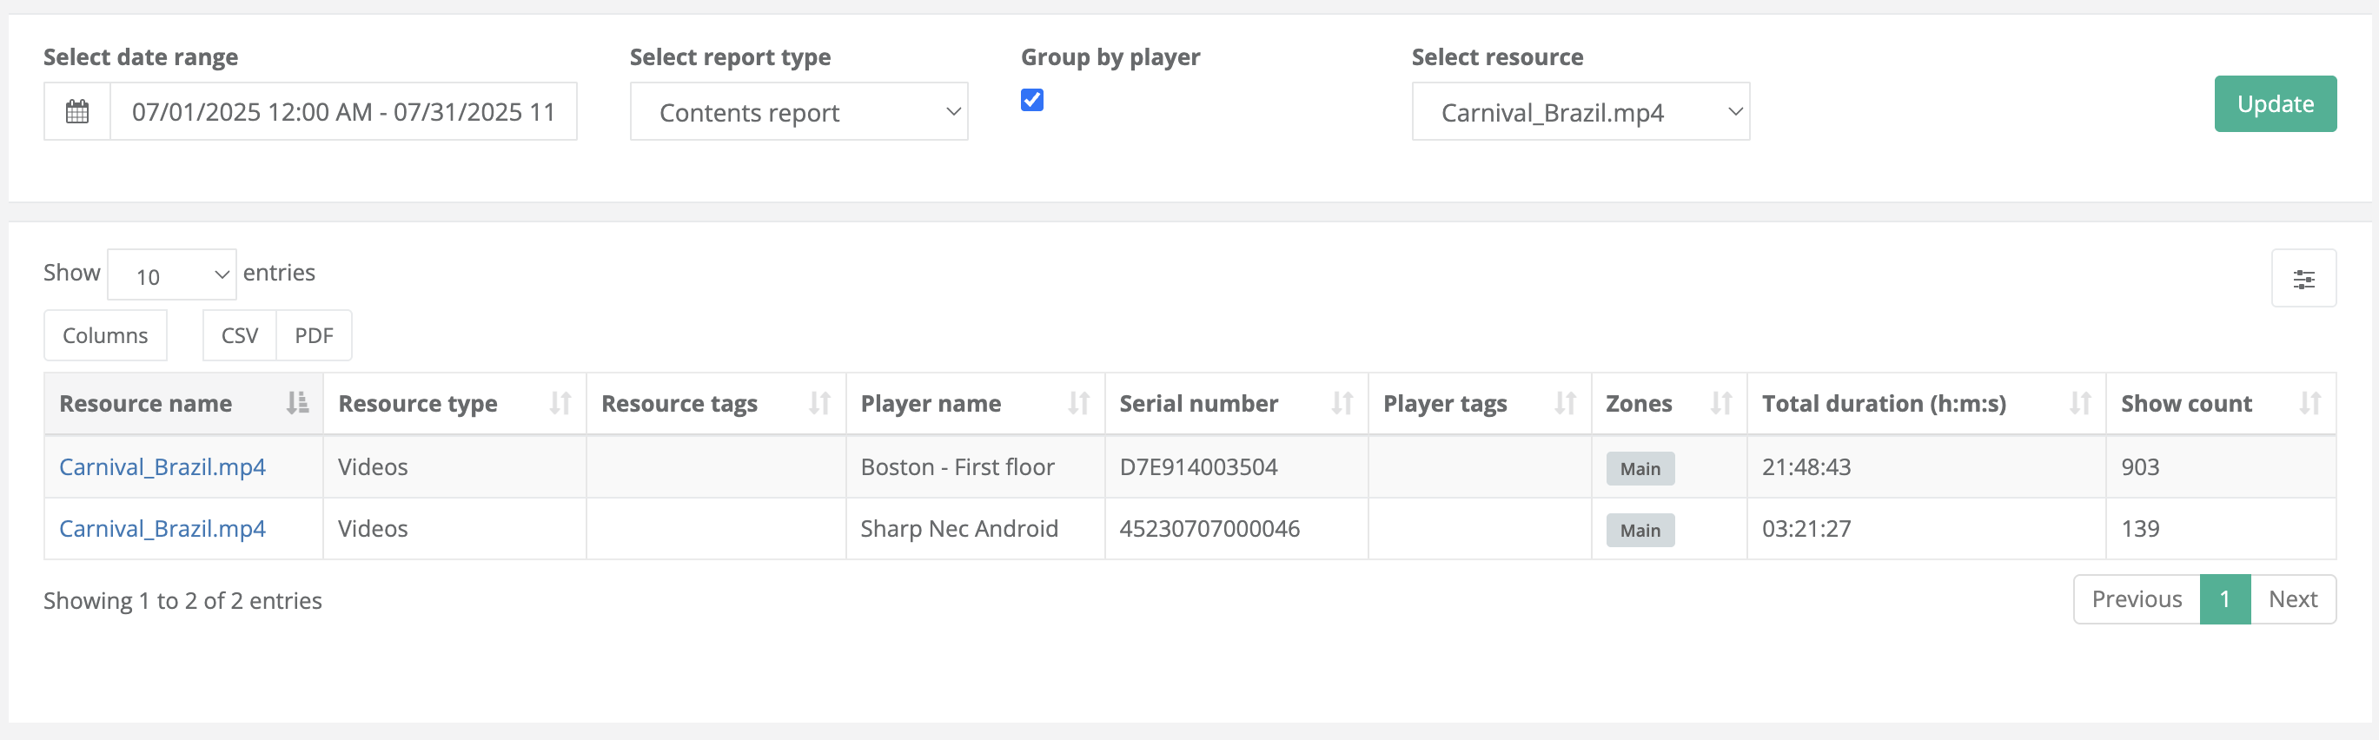Uncheck the Group by player checkbox
The image size is (2379, 740).
coord(1031,100)
